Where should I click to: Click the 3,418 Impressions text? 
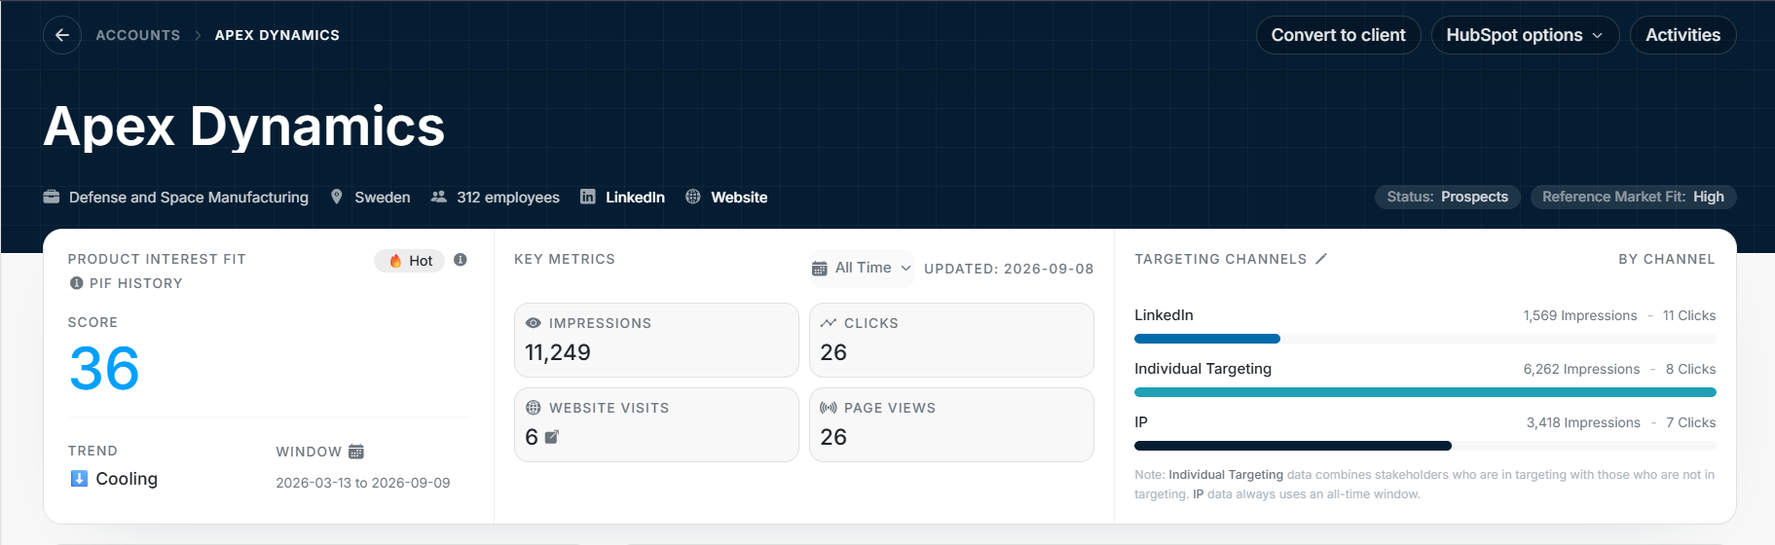point(1583,422)
